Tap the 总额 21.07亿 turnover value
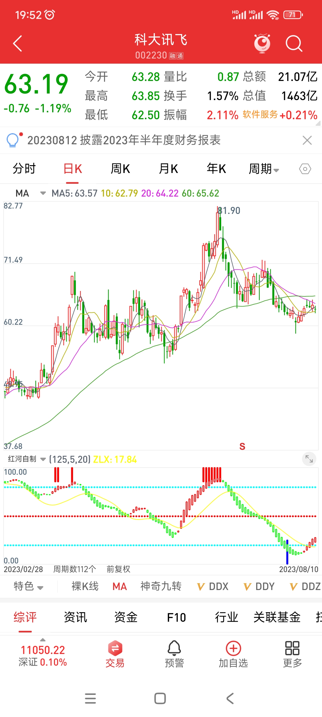 coord(280,77)
